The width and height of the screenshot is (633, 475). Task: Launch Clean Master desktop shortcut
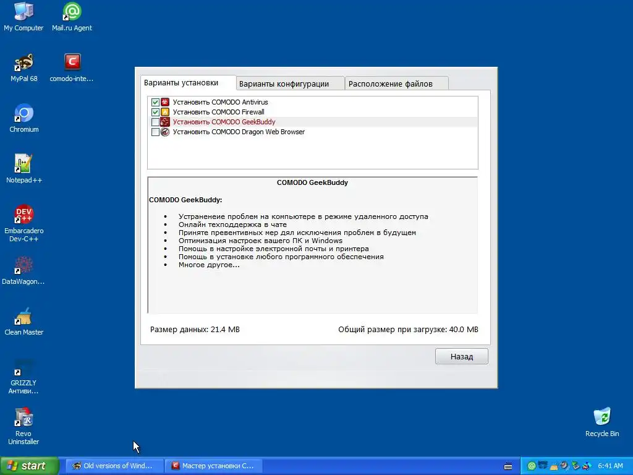tap(23, 322)
